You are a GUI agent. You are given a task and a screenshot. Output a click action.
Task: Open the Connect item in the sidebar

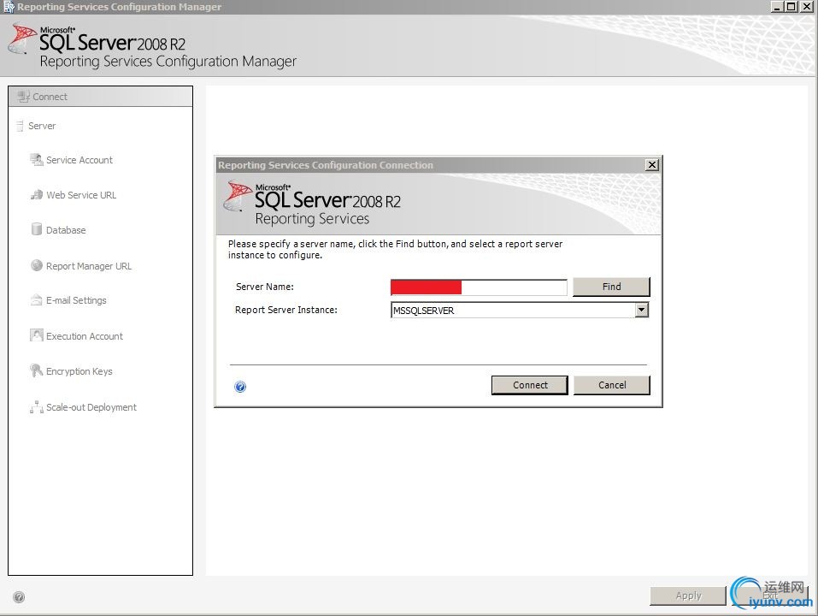[101, 97]
